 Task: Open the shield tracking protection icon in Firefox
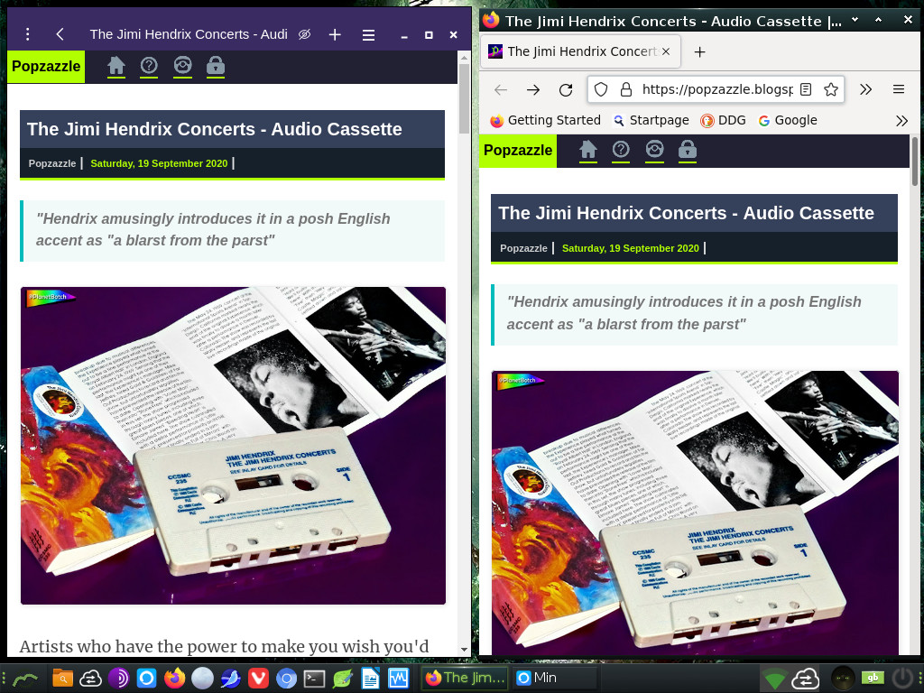pos(600,89)
